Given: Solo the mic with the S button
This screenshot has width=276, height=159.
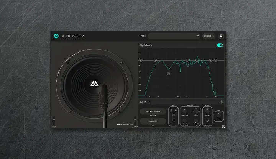Looking at the screenshot, I should pyautogui.click(x=171, y=111).
